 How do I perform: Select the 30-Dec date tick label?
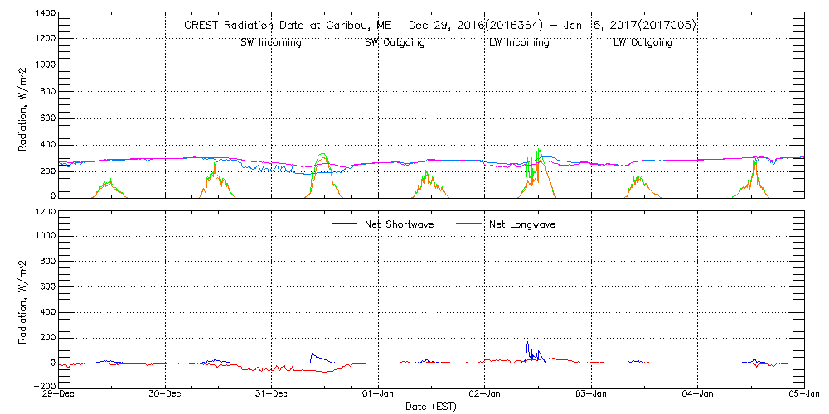coord(166,395)
